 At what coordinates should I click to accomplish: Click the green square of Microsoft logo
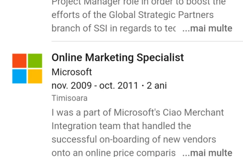(35, 61)
